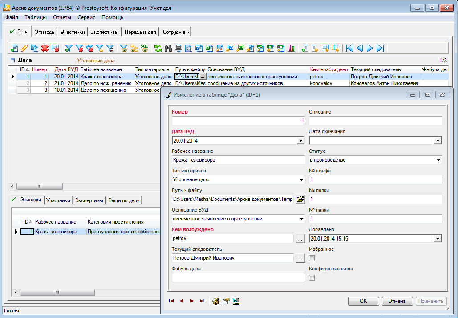458x318 pixels.
Task: Toggle the Избранное checkbox
Action: [x=312, y=258]
